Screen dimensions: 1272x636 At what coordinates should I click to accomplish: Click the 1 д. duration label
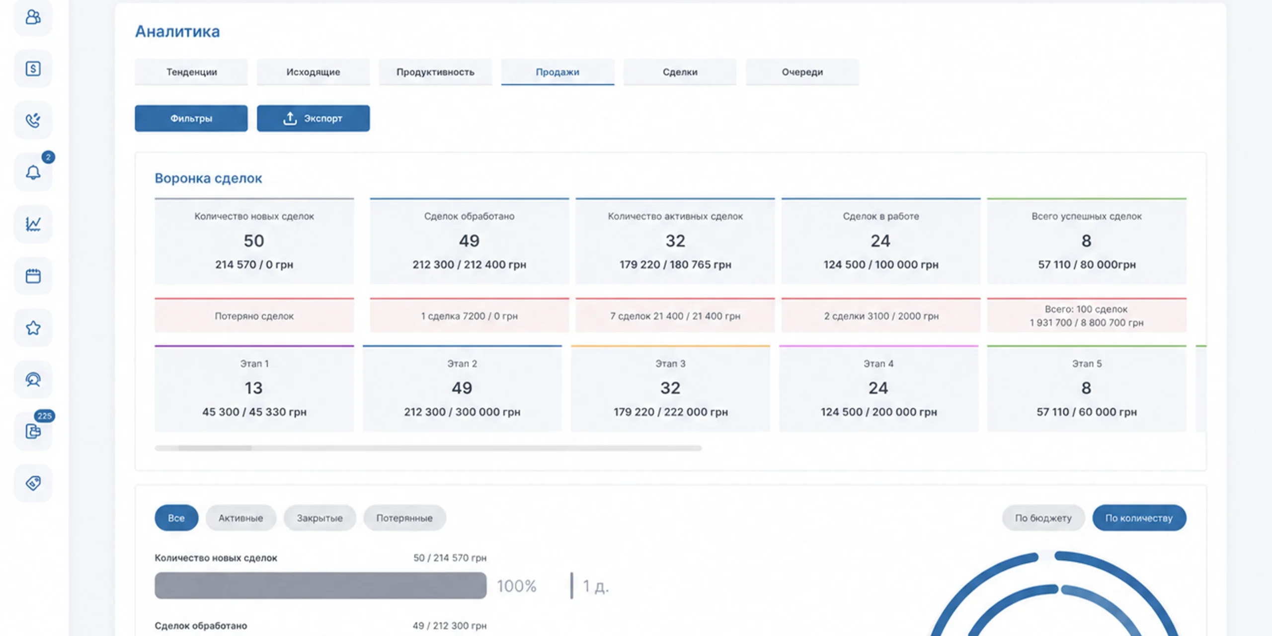coord(595,586)
